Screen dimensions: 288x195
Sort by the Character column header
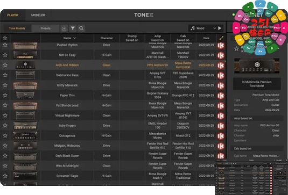(107, 38)
